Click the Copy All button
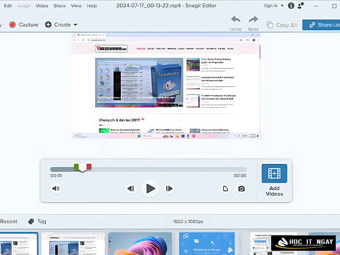The width and height of the screenshot is (340, 255). click(281, 25)
